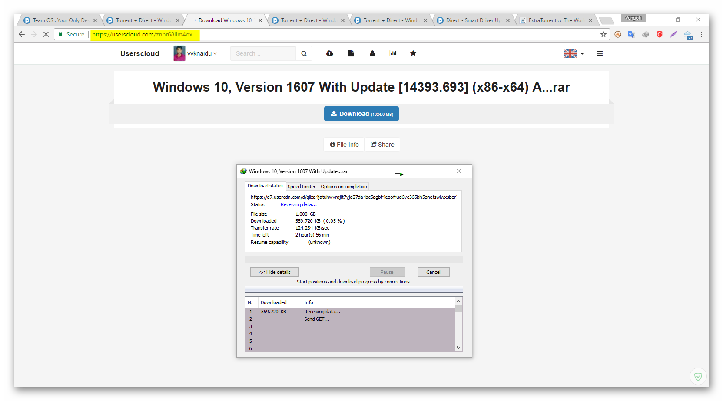Viewport: 723px width, 401px height.
Task: Open the files icon in Userscloud navbar
Action: [351, 53]
